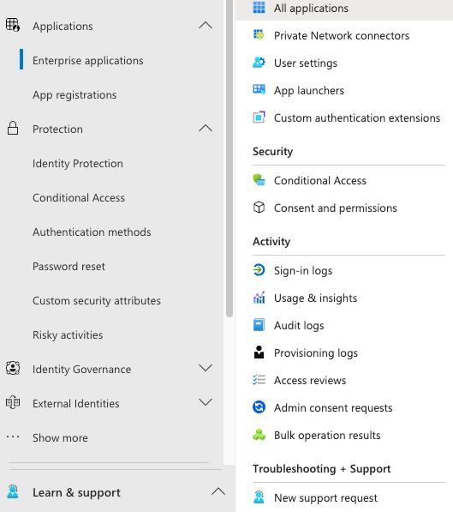This screenshot has height=512, width=453.
Task: Click the Private Network connectors icon
Action: [259, 34]
